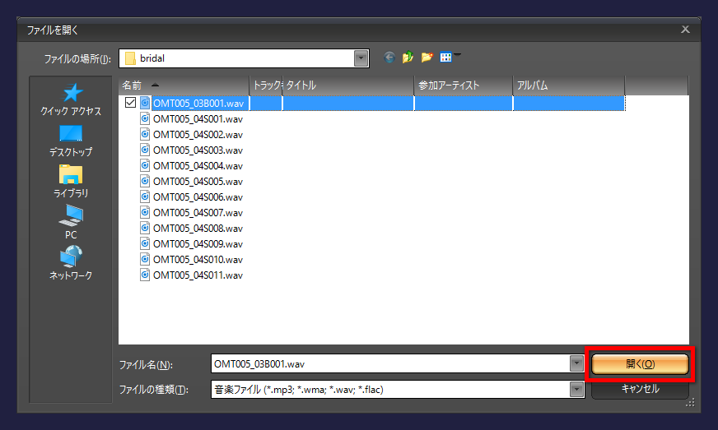Click the audio icon of OMT005_04S006.wav
The image size is (718, 430).
pyautogui.click(x=145, y=197)
